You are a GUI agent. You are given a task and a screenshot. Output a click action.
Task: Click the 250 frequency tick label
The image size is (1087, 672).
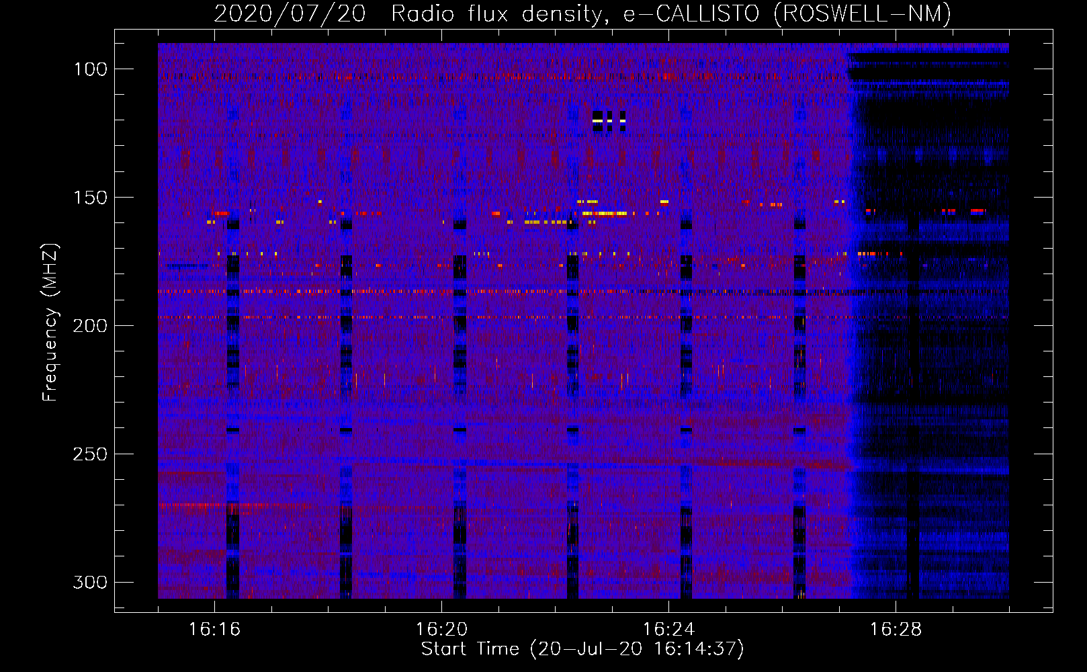click(90, 454)
